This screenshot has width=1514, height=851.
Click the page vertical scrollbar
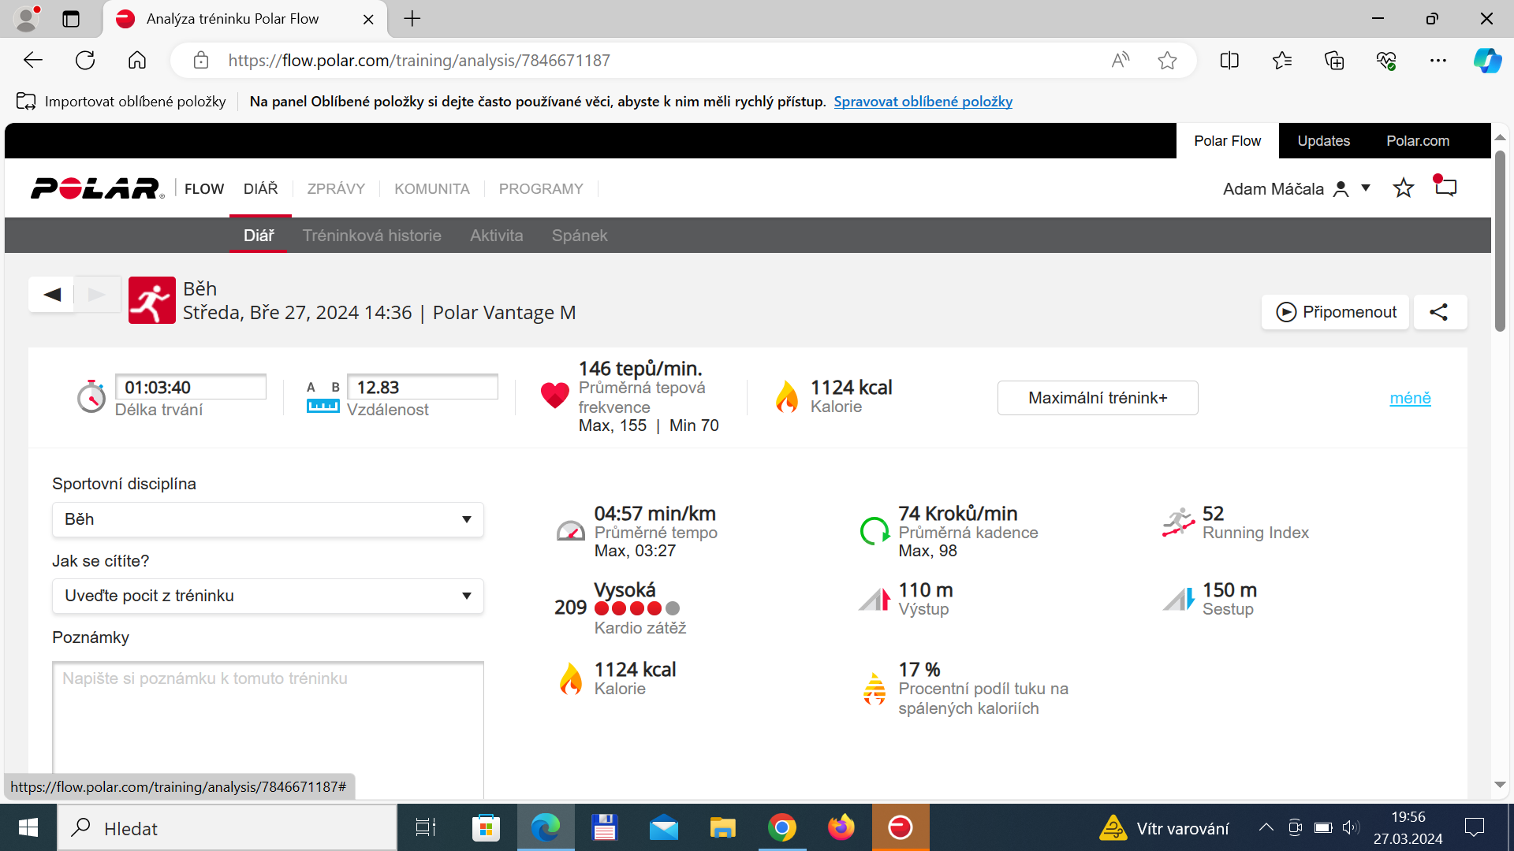pos(1500,240)
